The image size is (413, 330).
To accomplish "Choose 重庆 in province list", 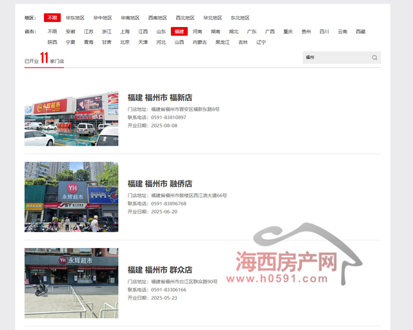I will pyautogui.click(x=288, y=32).
